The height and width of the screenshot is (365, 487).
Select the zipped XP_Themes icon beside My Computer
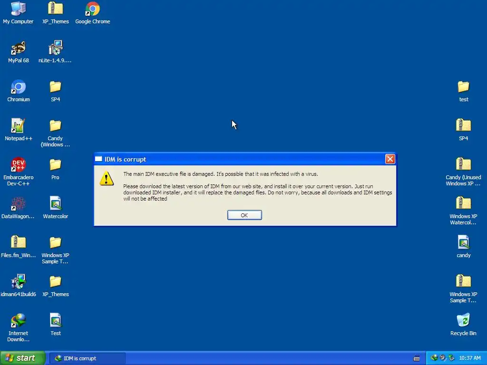coord(55,13)
